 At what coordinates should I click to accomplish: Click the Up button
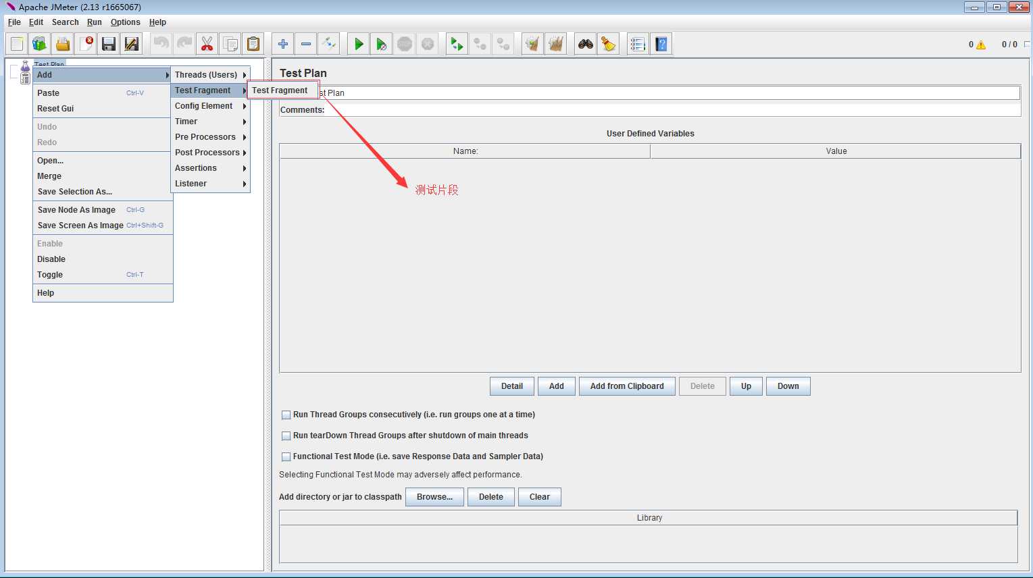pyautogui.click(x=746, y=386)
